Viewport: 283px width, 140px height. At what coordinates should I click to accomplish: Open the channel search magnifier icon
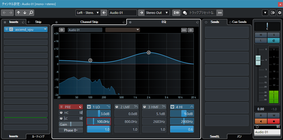click(31, 13)
